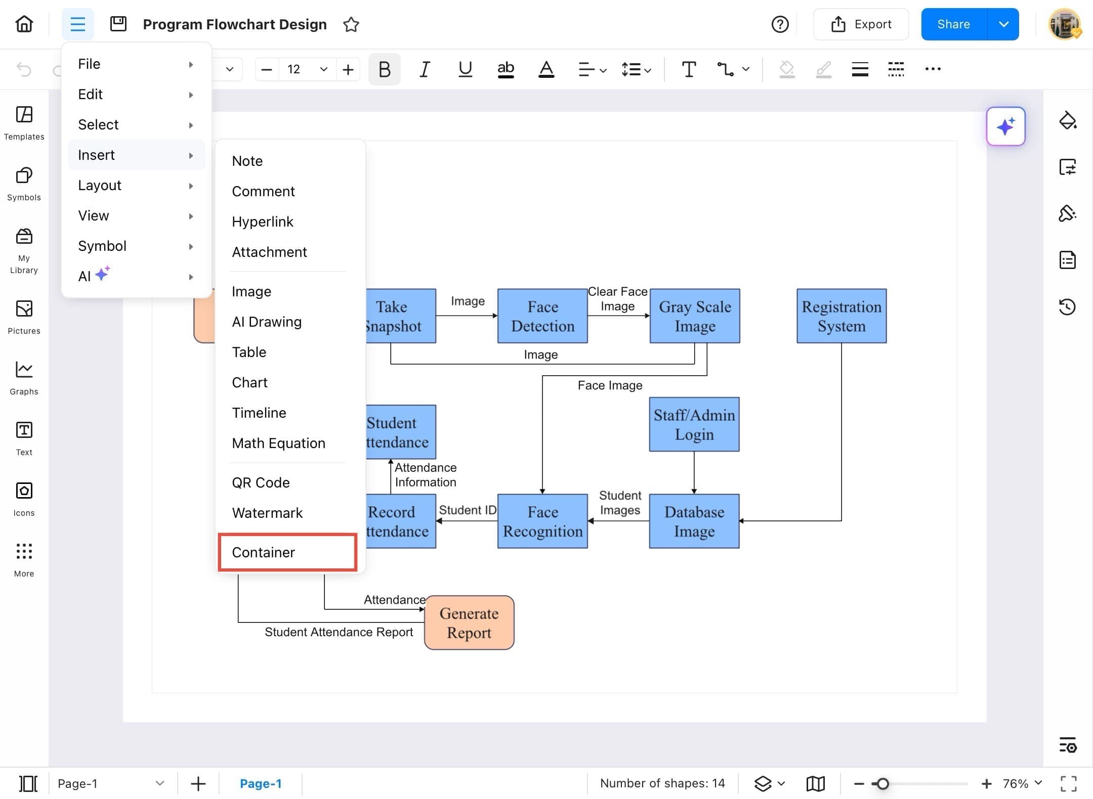Toggle bold formatting
The width and height of the screenshot is (1093, 799).
[384, 69]
